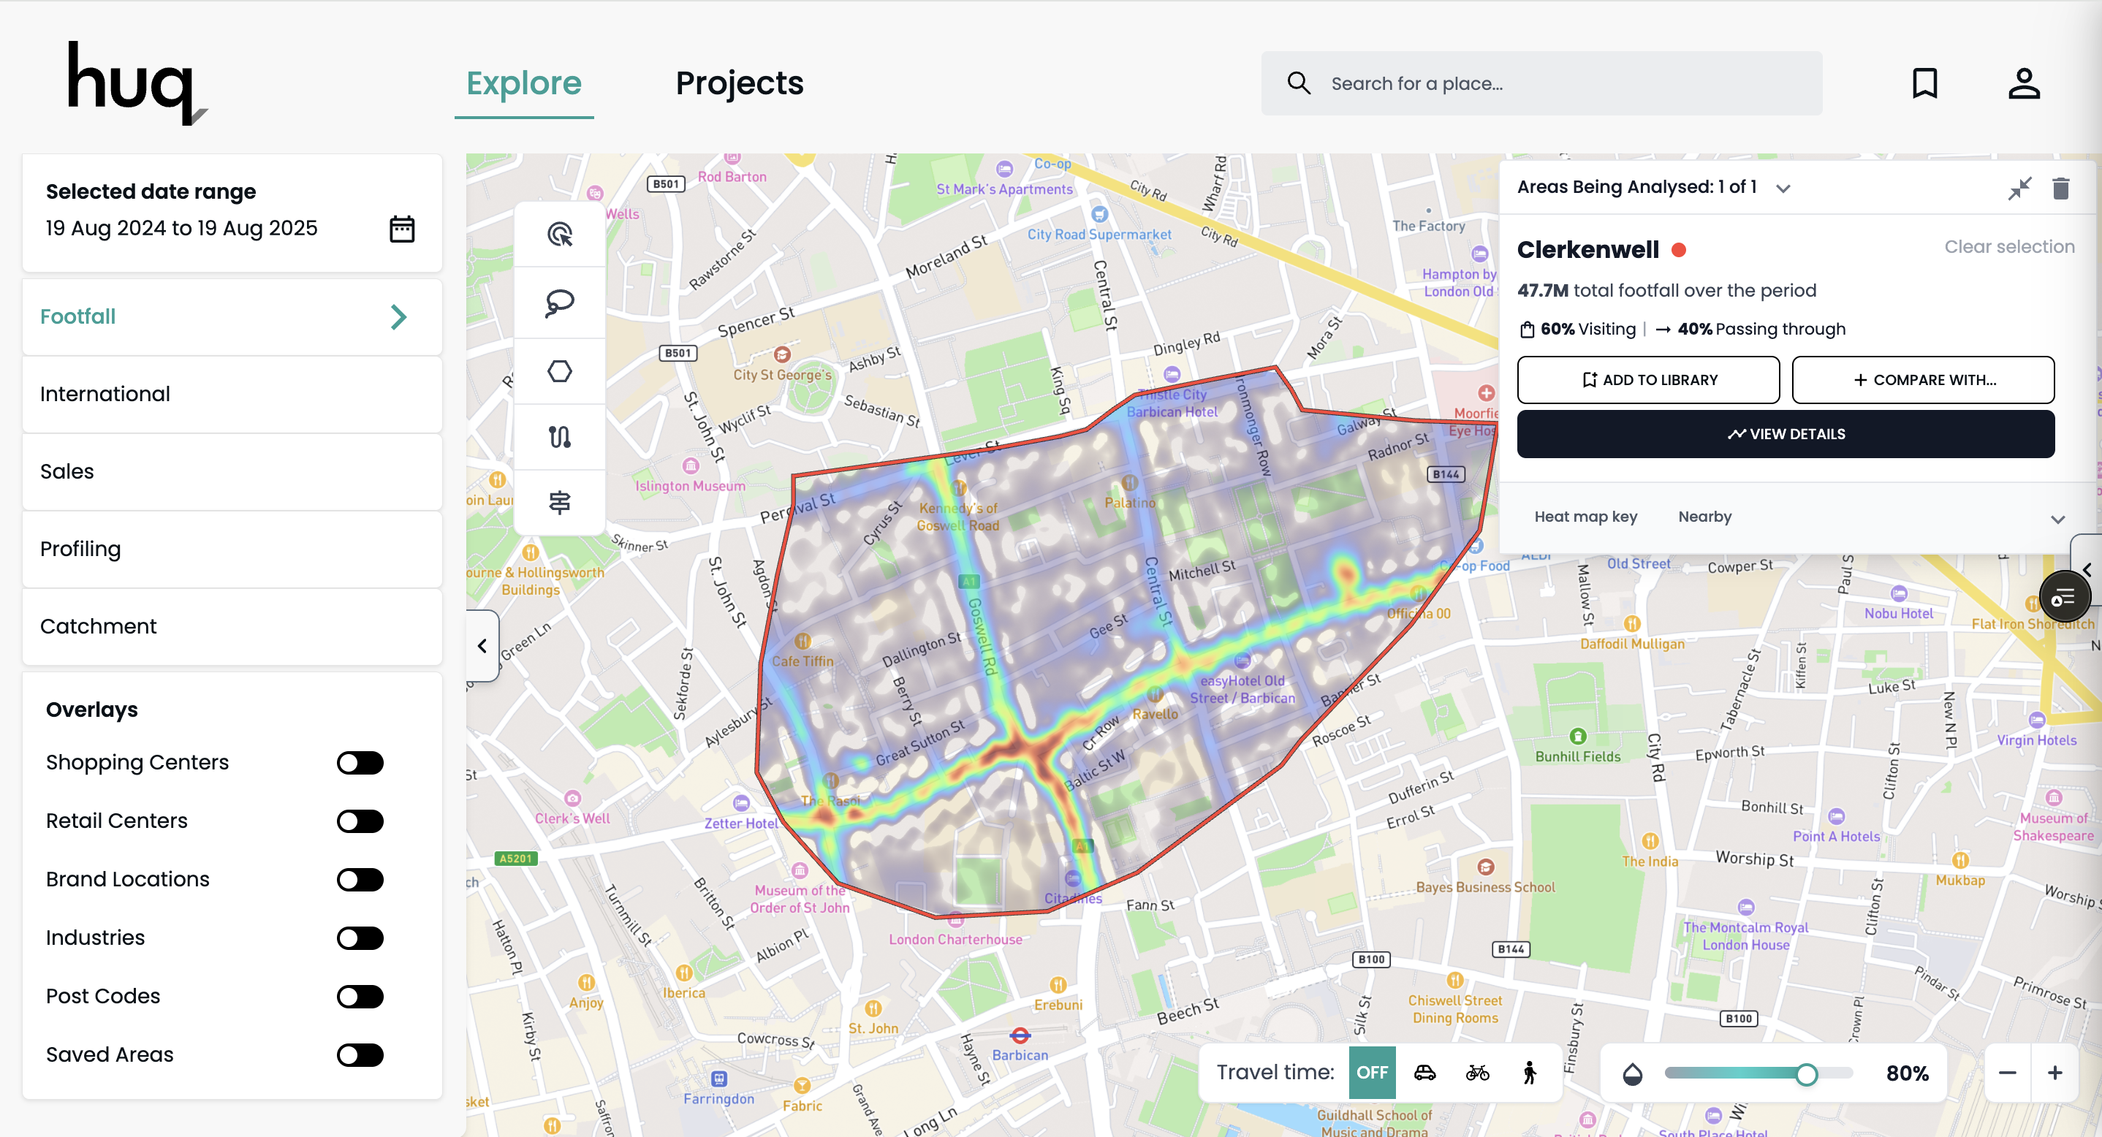Click the VIEW DETAILS button
Screen dimensions: 2102x1137
1786,434
